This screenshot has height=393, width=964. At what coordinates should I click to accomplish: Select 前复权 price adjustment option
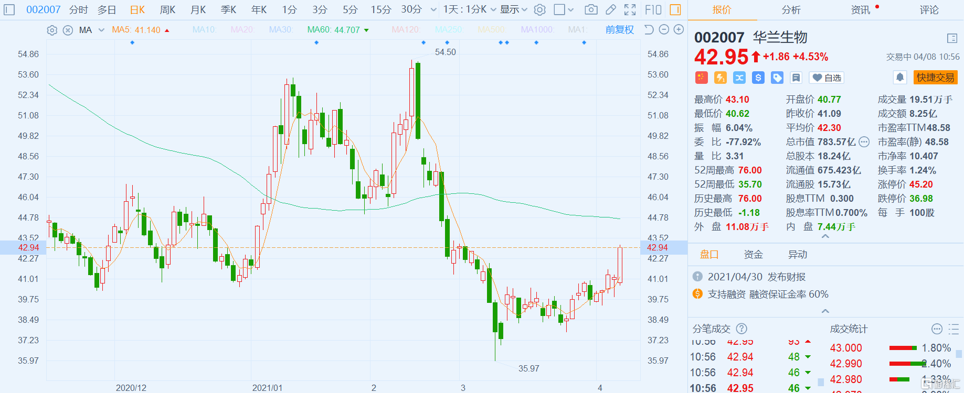tap(619, 30)
